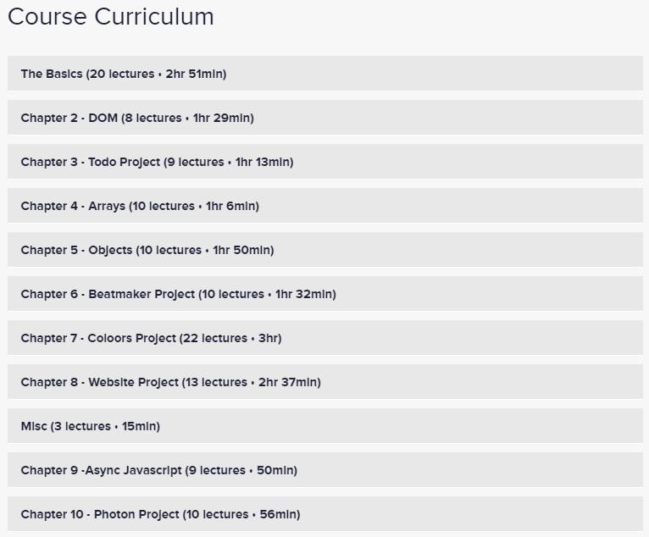Expand Chapter 2 - DOM section

point(324,118)
